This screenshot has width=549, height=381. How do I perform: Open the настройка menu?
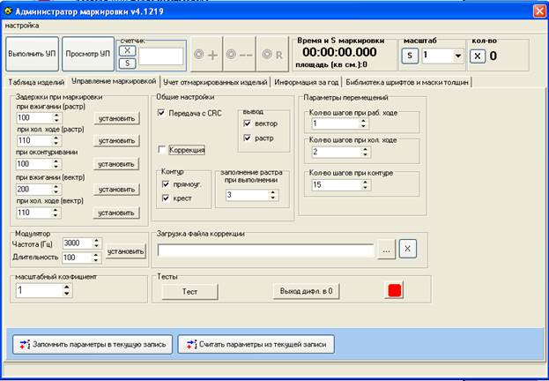[22, 26]
